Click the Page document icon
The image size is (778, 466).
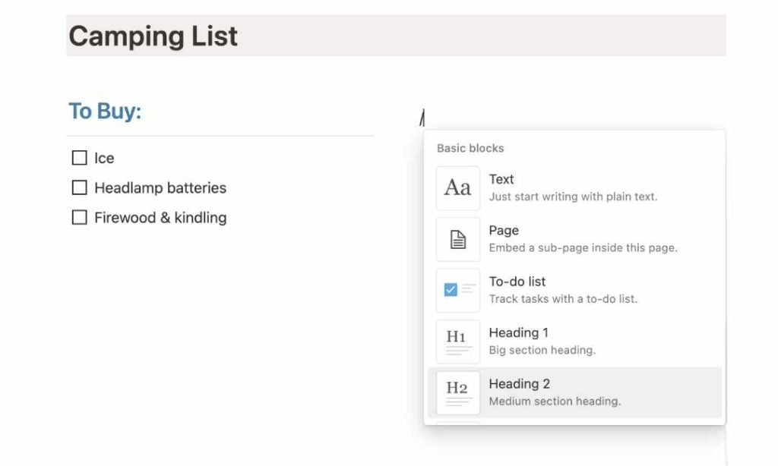[x=457, y=238]
